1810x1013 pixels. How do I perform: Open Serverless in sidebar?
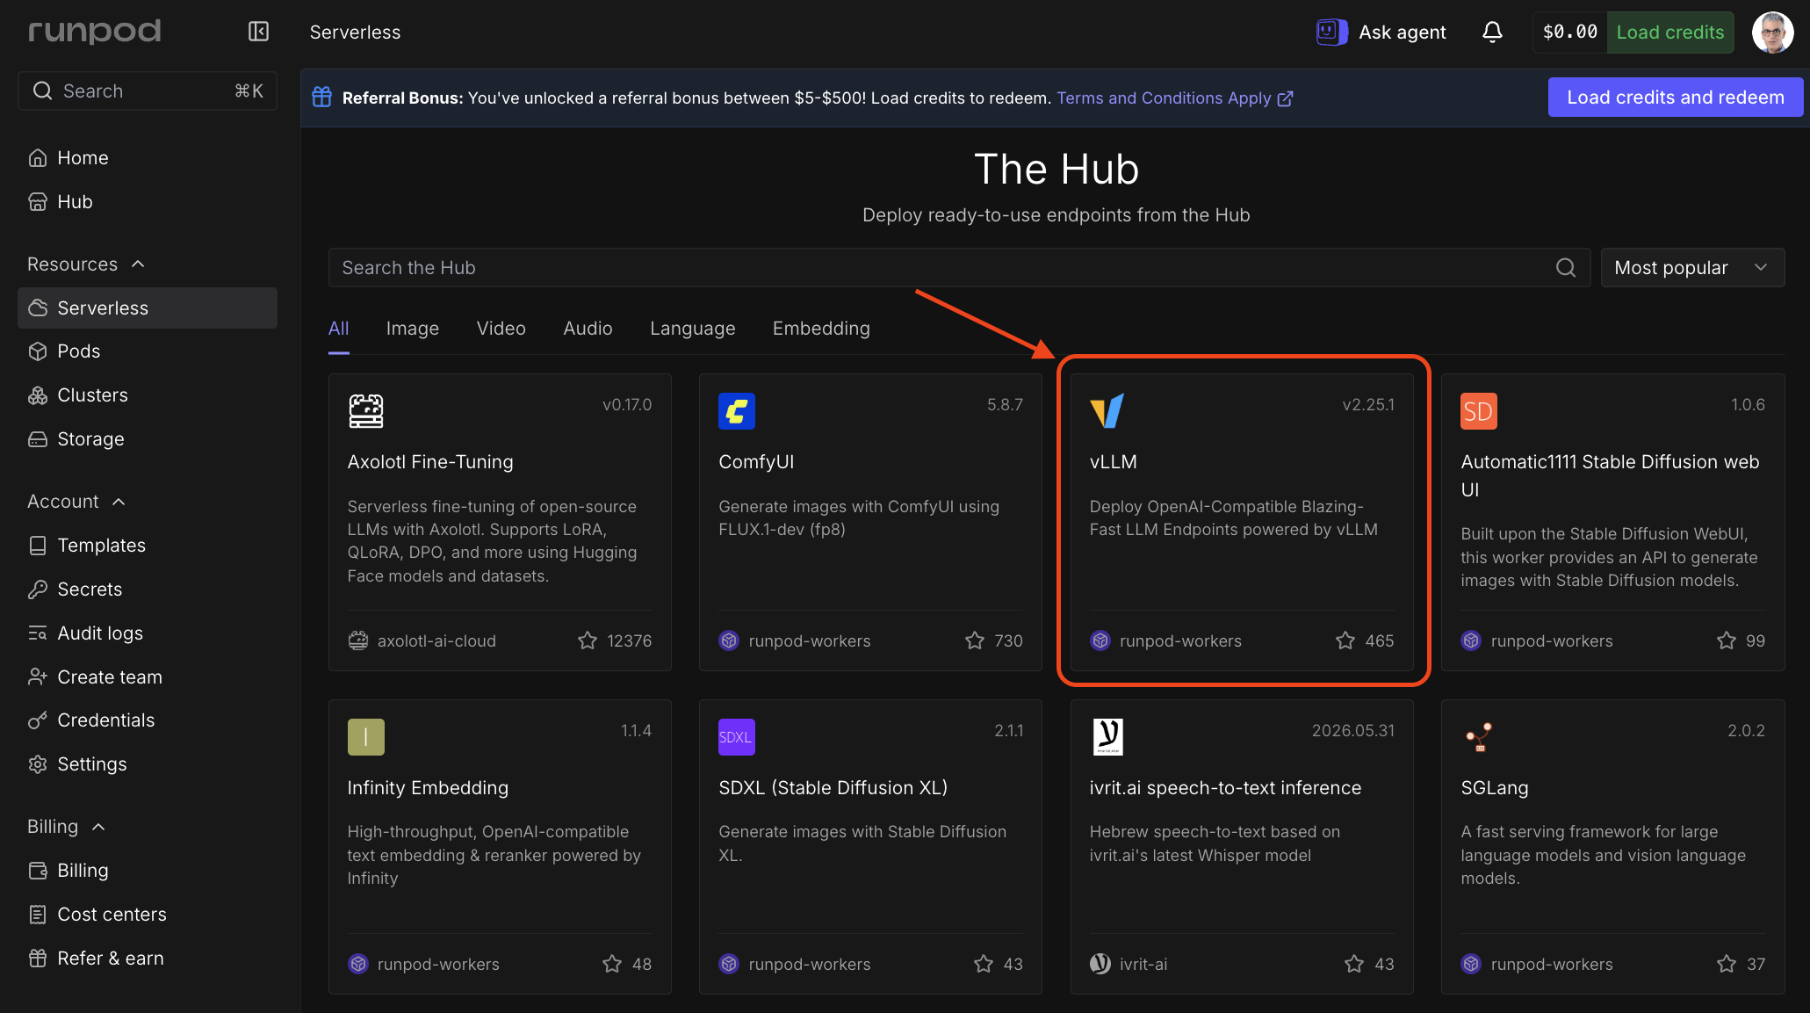148,308
